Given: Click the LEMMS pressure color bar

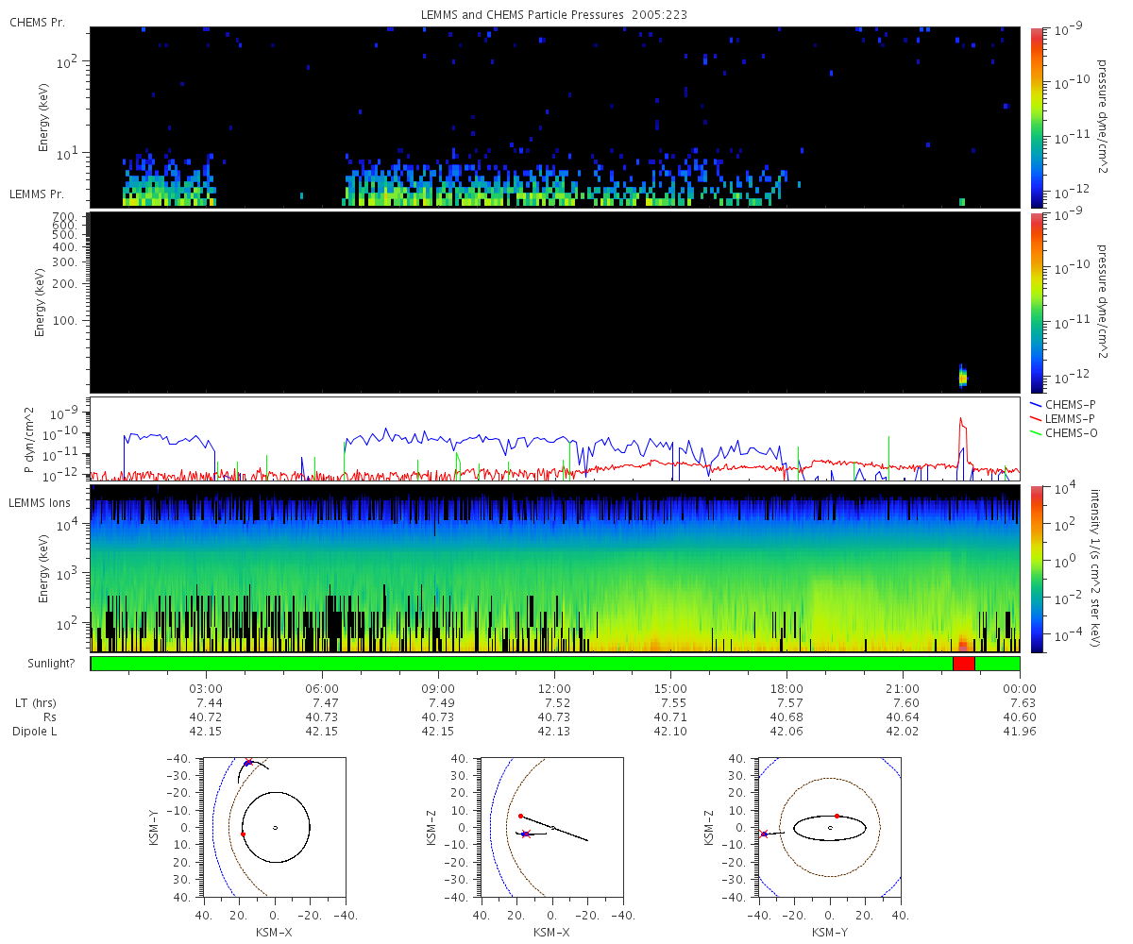Looking at the screenshot, I should (x=1038, y=302).
